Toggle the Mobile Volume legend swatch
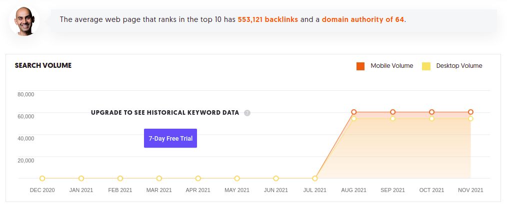Image resolution: width=507 pixels, height=208 pixels. (x=360, y=66)
